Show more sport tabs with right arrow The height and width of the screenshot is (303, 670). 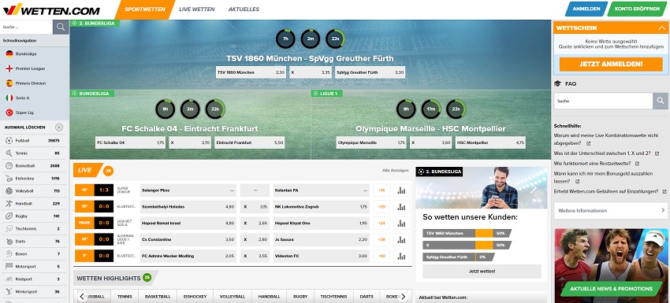coord(402,296)
